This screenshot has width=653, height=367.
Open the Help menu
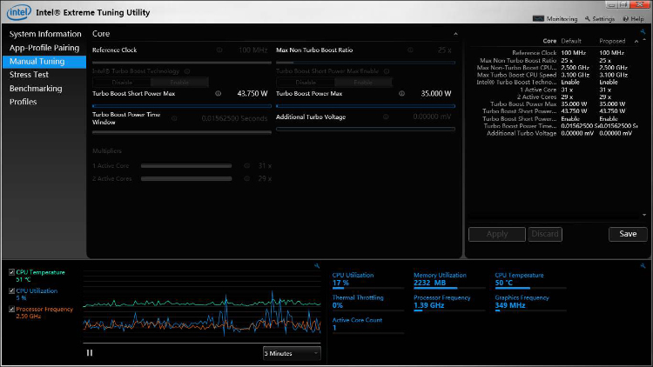[x=636, y=18]
